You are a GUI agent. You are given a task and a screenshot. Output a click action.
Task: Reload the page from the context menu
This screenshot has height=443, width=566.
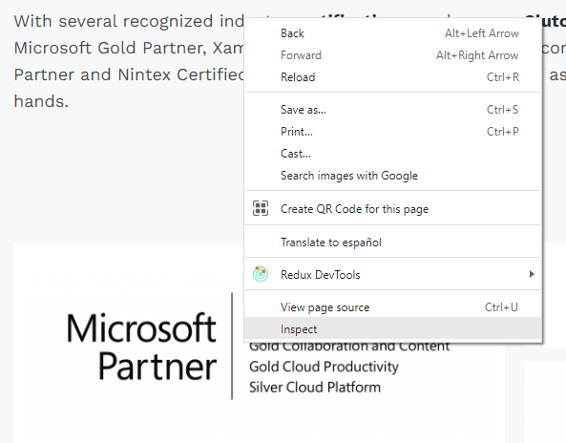(392, 77)
